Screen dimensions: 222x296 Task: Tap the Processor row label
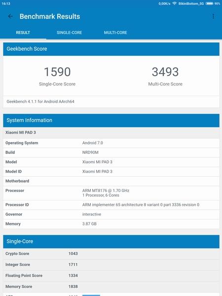tap(15, 190)
